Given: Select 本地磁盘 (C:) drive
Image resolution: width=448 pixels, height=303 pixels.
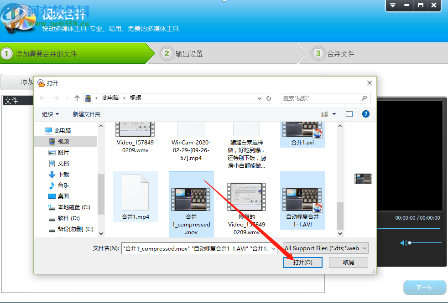Looking at the screenshot, I should pos(68,207).
